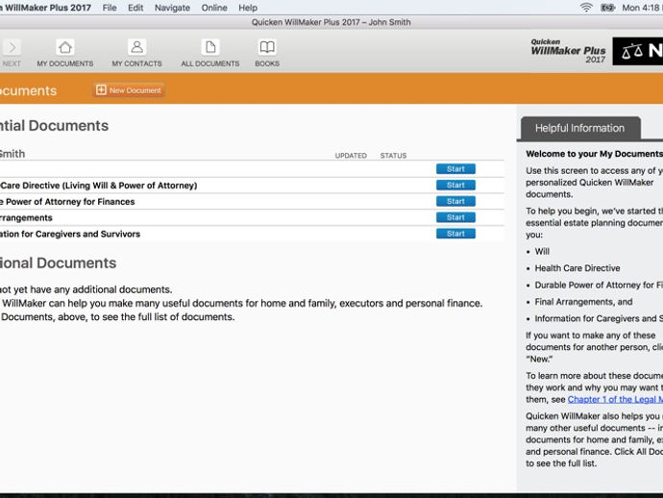Click the New Document button
The image size is (663, 498).
pyautogui.click(x=129, y=90)
